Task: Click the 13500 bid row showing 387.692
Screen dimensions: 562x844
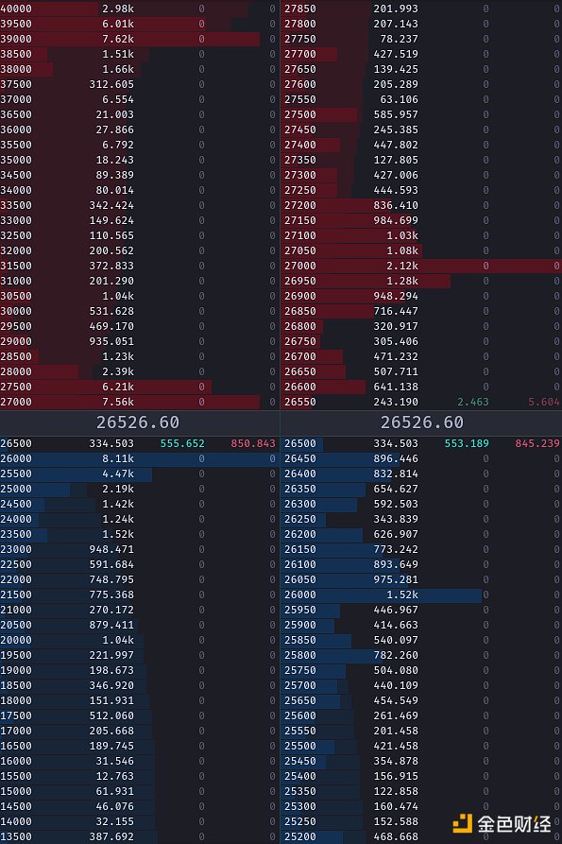Action: tap(140, 836)
